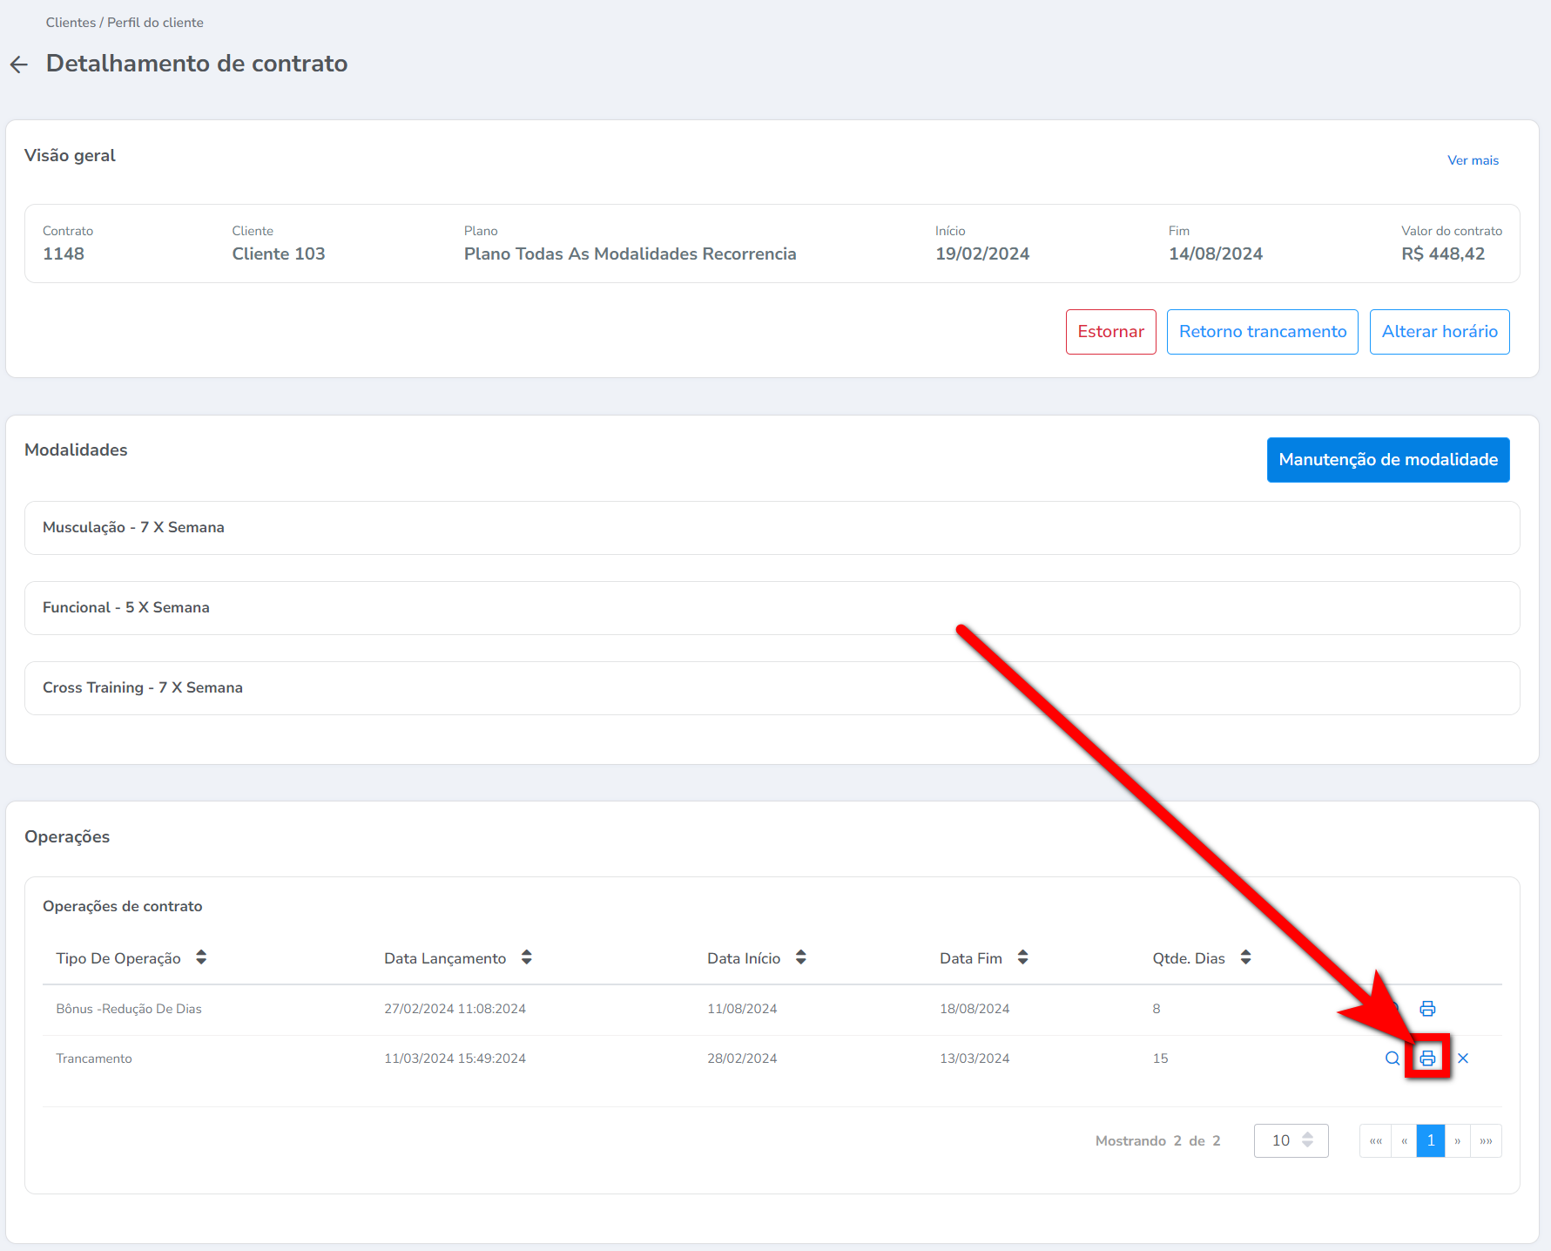Delete the Trancamento operation with X icon
Image resolution: width=1551 pixels, height=1251 pixels.
coord(1463,1058)
